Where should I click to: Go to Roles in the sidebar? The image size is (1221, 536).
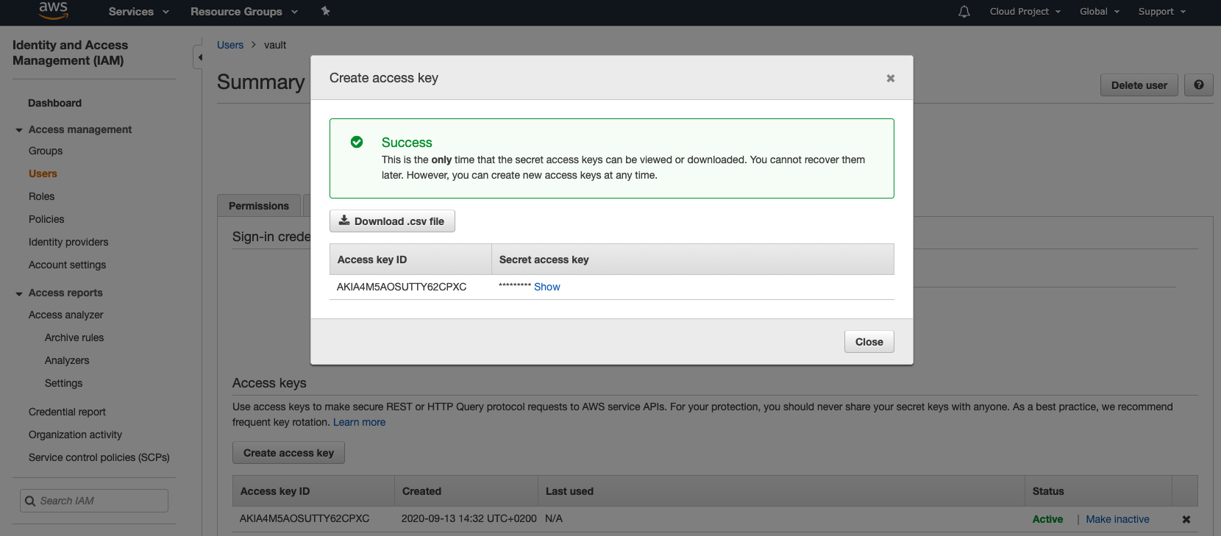[42, 196]
